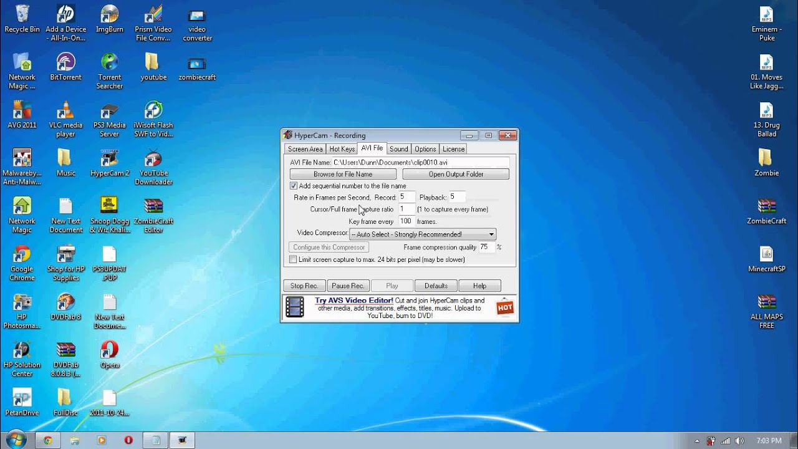Screen dimensions: 798x449
Task: Click the HOT badge in the ad
Action: [x=505, y=307]
